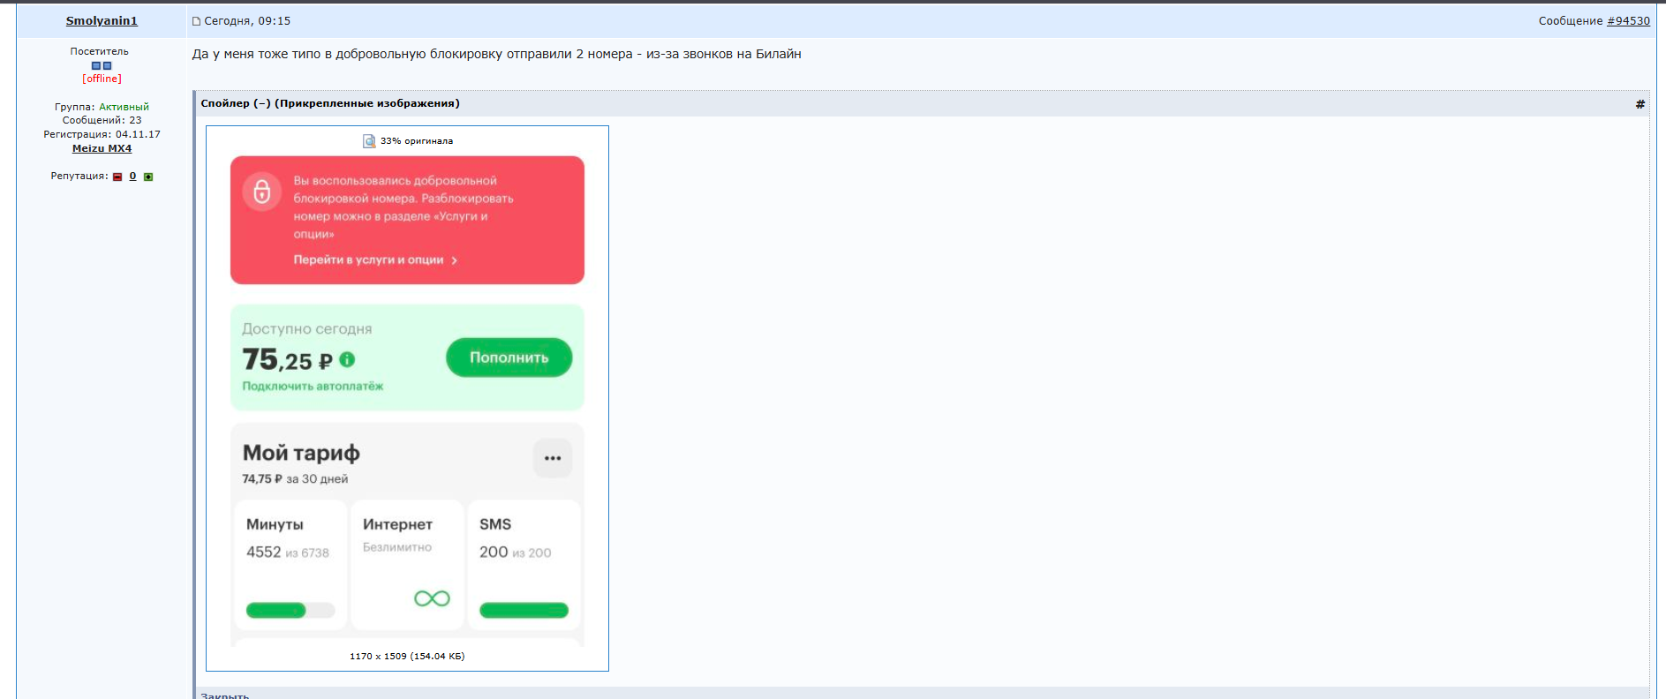Image resolution: width=1666 pixels, height=699 pixels.
Task: Open the message link #94530
Action: tap(1628, 21)
